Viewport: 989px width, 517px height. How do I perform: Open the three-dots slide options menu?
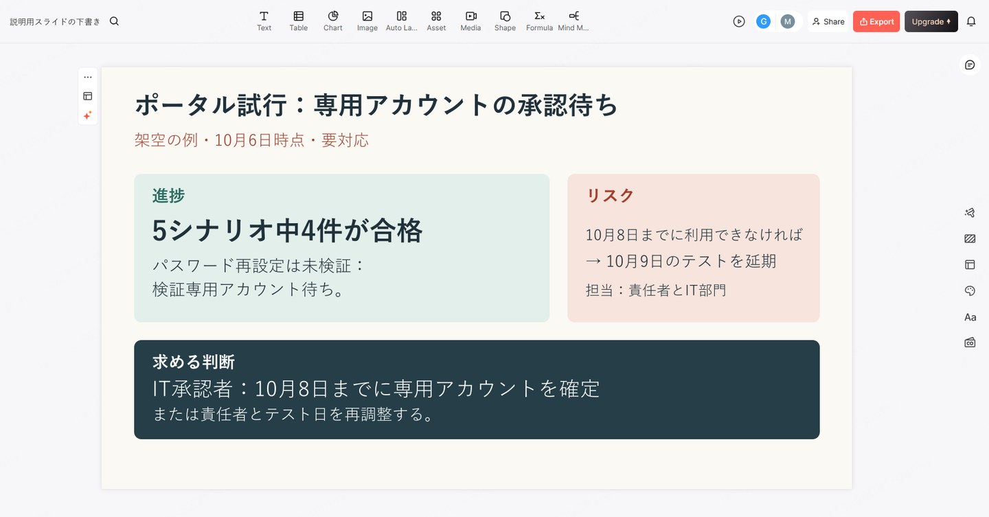tap(88, 77)
